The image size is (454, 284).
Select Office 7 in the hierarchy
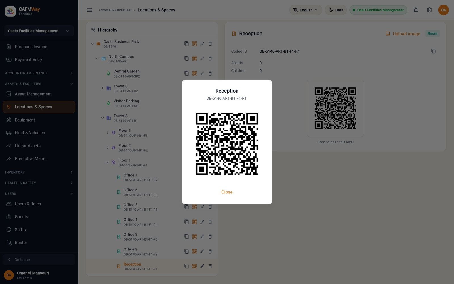[x=152, y=177]
